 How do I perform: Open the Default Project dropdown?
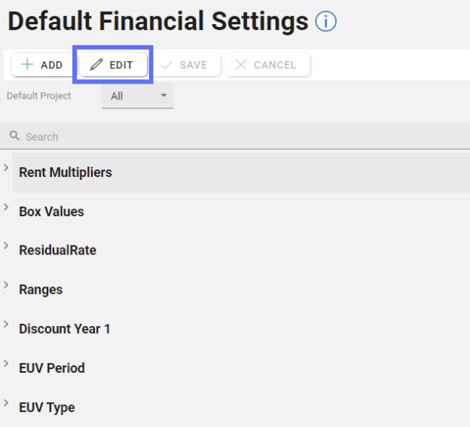point(137,96)
